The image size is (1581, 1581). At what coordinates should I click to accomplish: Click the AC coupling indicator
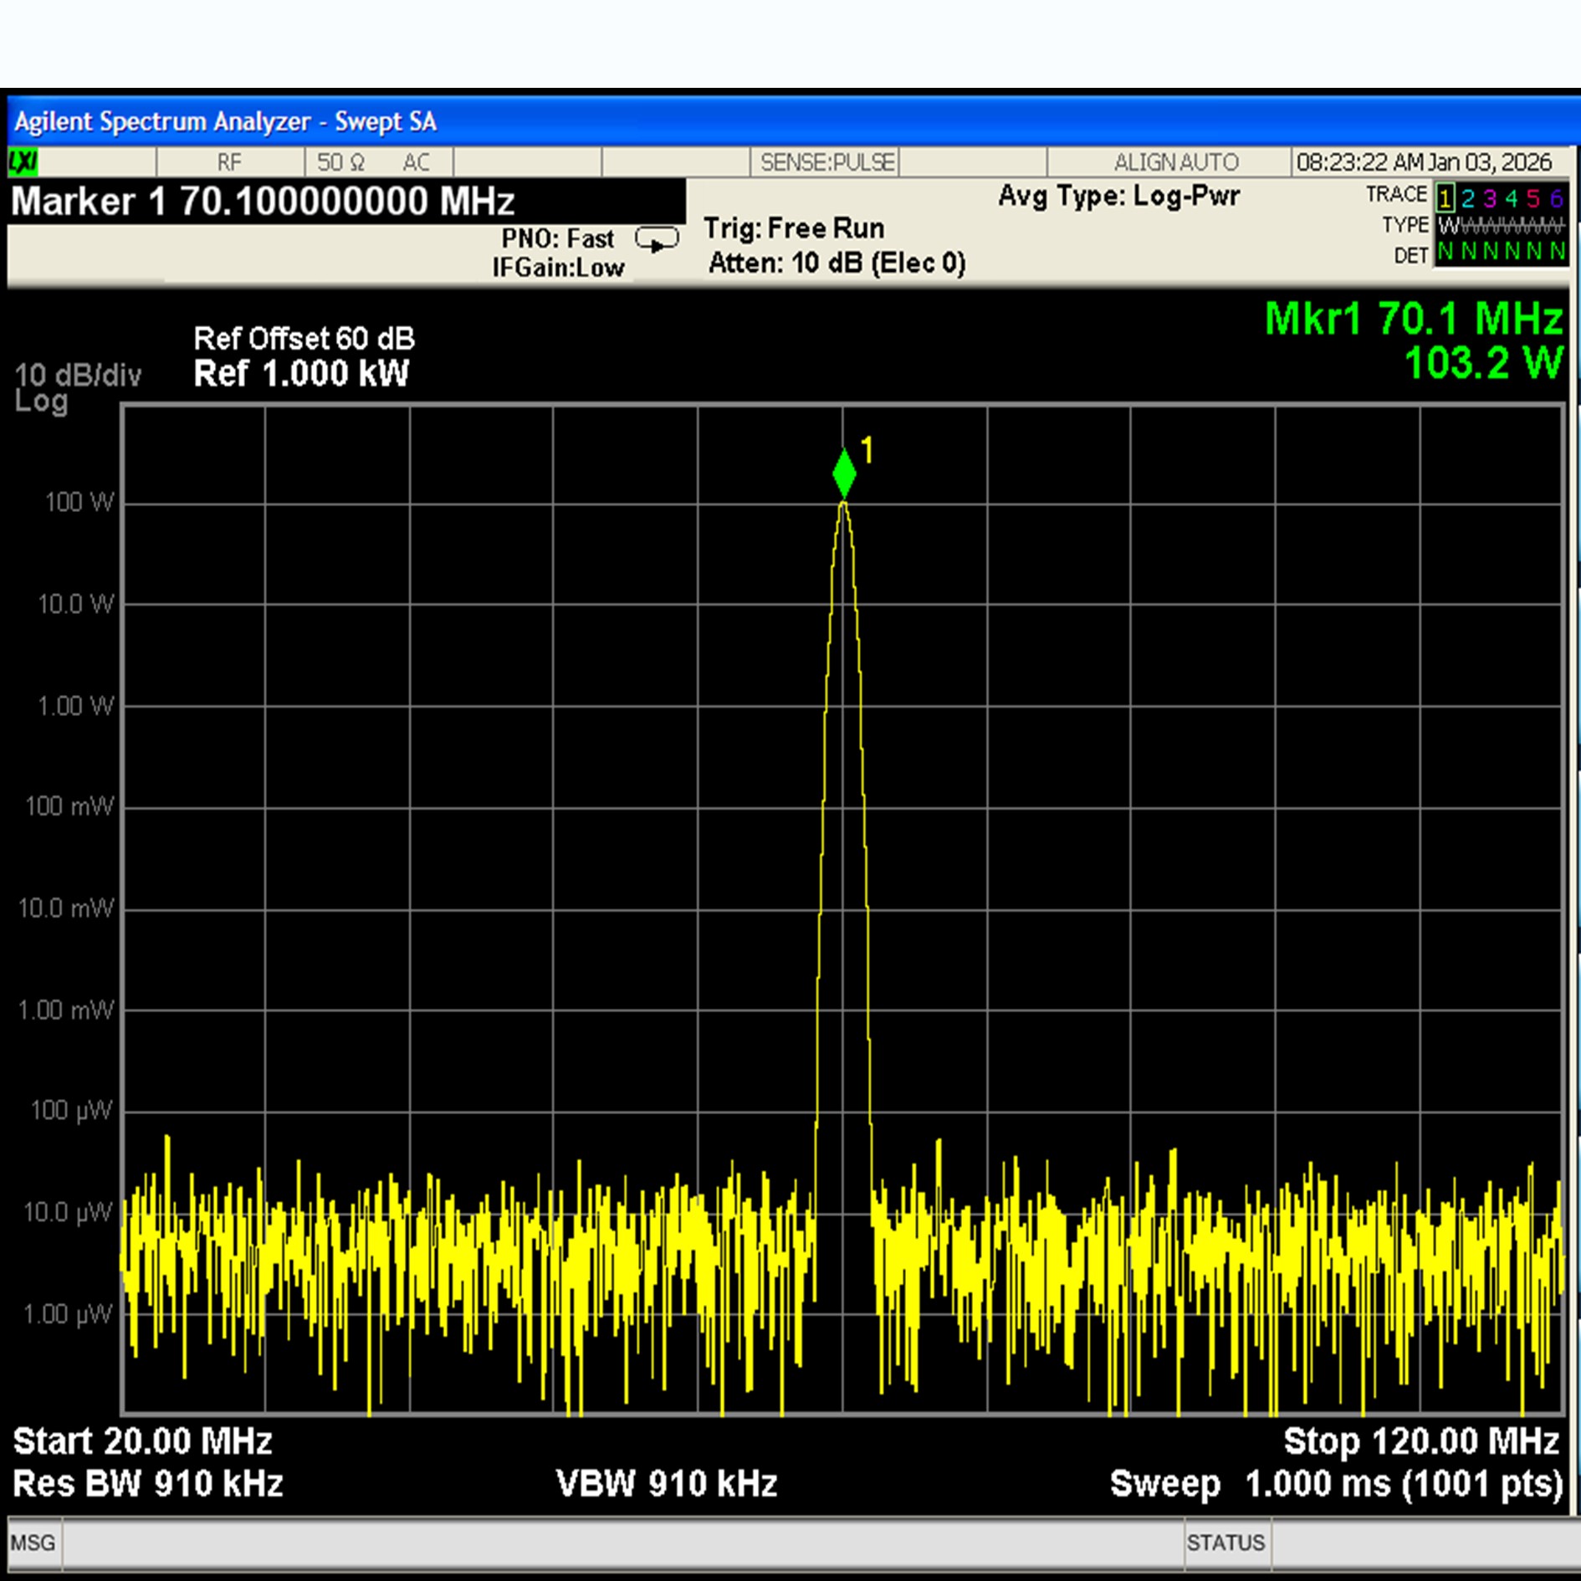point(416,162)
